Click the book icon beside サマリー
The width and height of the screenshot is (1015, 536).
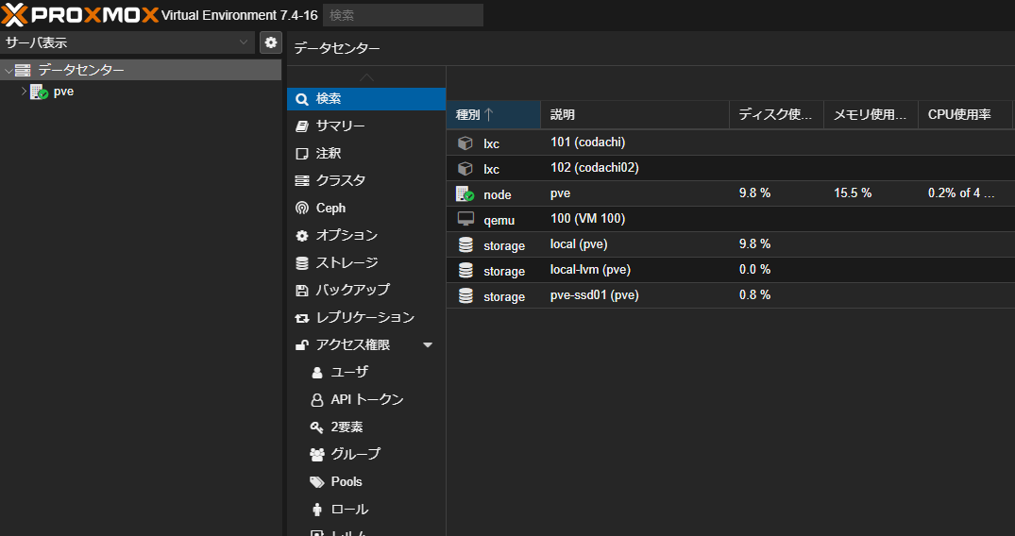301,126
